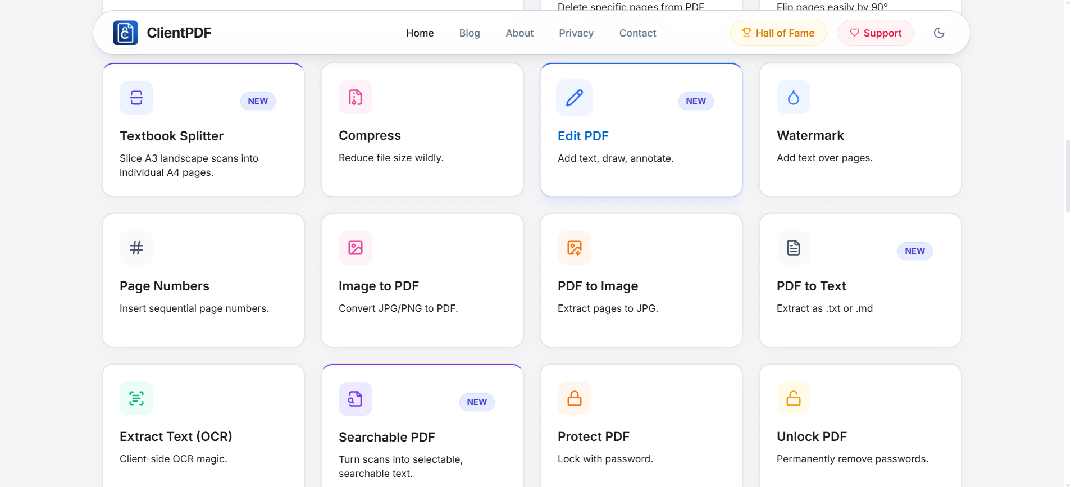Open the Edit PDF title link

coord(583,136)
